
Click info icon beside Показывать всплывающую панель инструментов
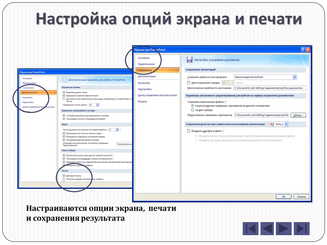point(113,159)
